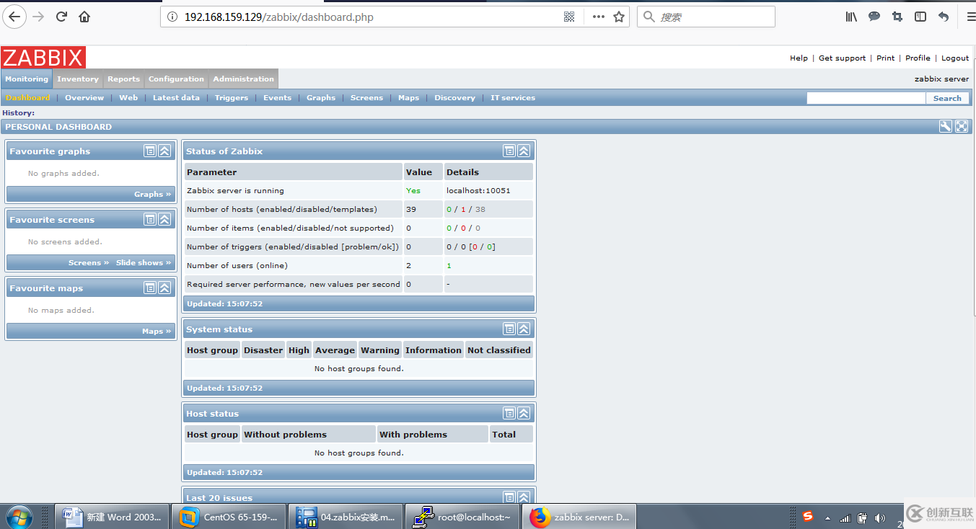Click the 'No host groups found.' text in System status
This screenshot has width=976, height=529.
[359, 369]
